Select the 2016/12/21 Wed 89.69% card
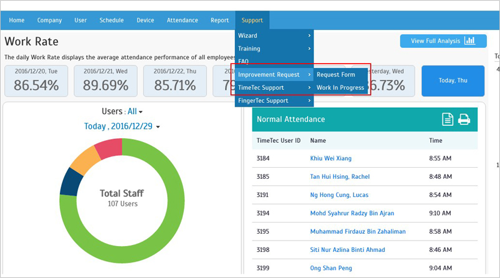 (105, 80)
